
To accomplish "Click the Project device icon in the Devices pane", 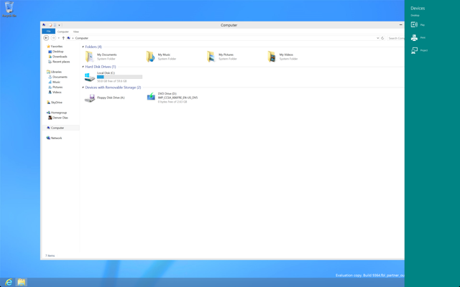I will (414, 50).
